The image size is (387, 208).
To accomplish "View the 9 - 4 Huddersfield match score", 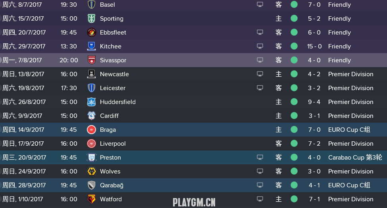I will tap(314, 102).
